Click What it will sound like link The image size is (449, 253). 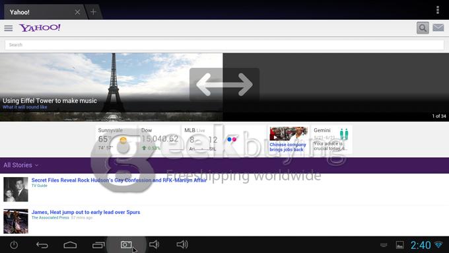click(x=25, y=107)
